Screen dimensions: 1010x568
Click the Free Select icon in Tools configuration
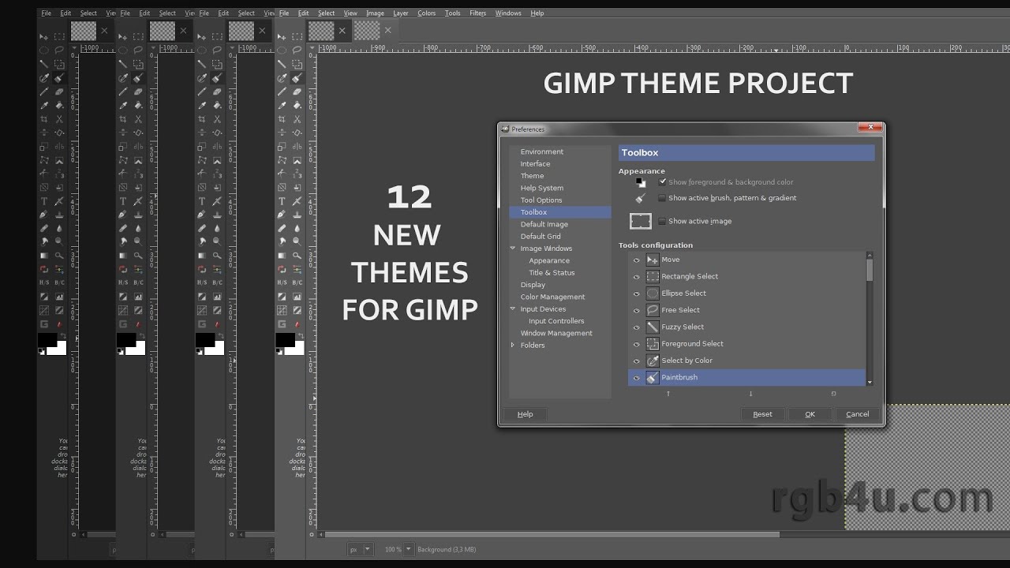coord(653,310)
